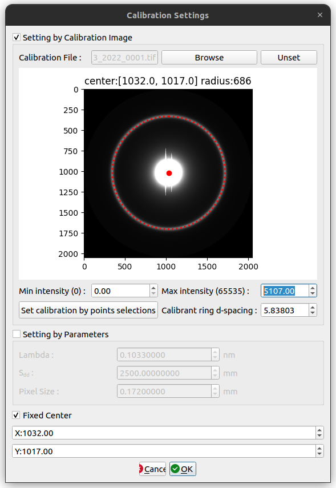Screen dimensions: 336x488
Task: Toggle the Fixed Center checkbox
Action: [17, 415]
